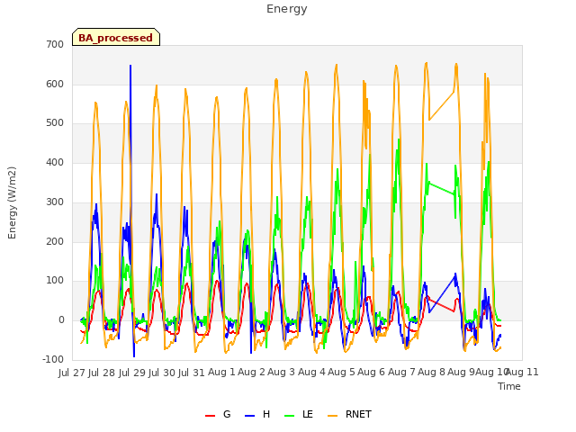Click the Aug 1 x-axis date label

coord(221,373)
